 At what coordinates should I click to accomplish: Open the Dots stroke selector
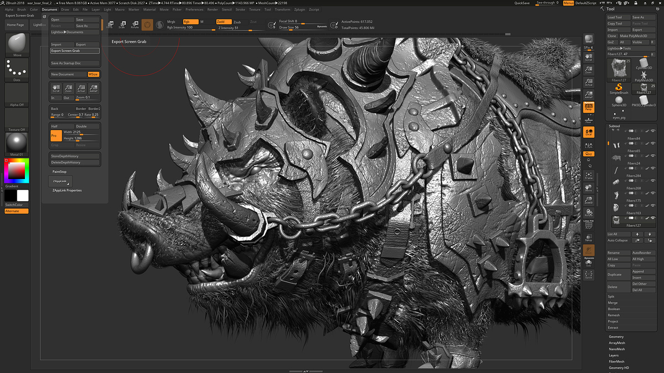coord(17,70)
